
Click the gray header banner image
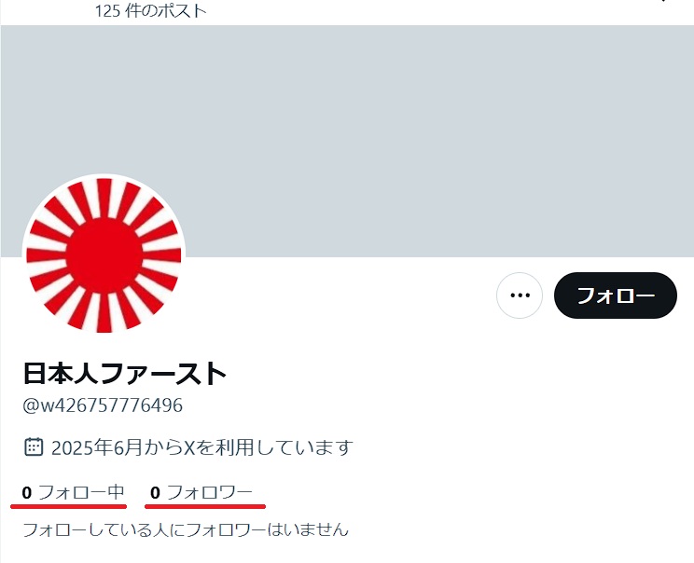[x=347, y=141]
